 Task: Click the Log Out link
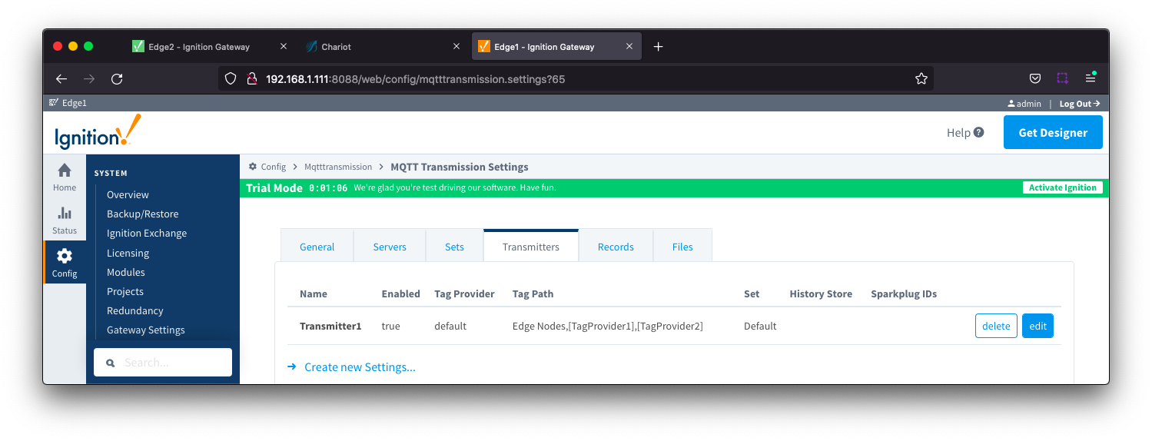point(1080,104)
